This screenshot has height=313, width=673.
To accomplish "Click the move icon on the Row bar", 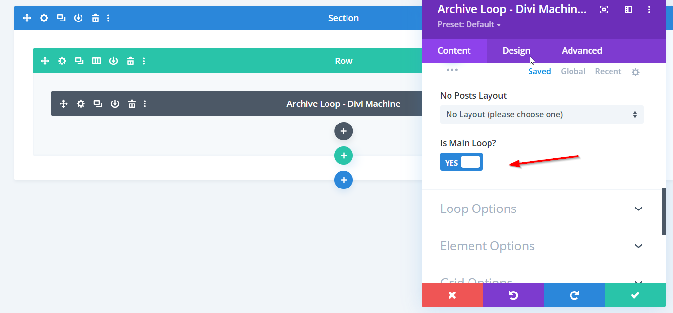I will pyautogui.click(x=45, y=61).
